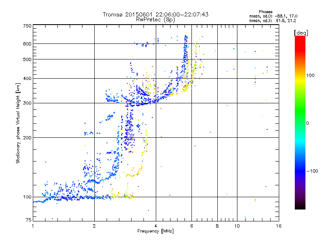Click the '200' height axis tick label

(x=27, y=138)
